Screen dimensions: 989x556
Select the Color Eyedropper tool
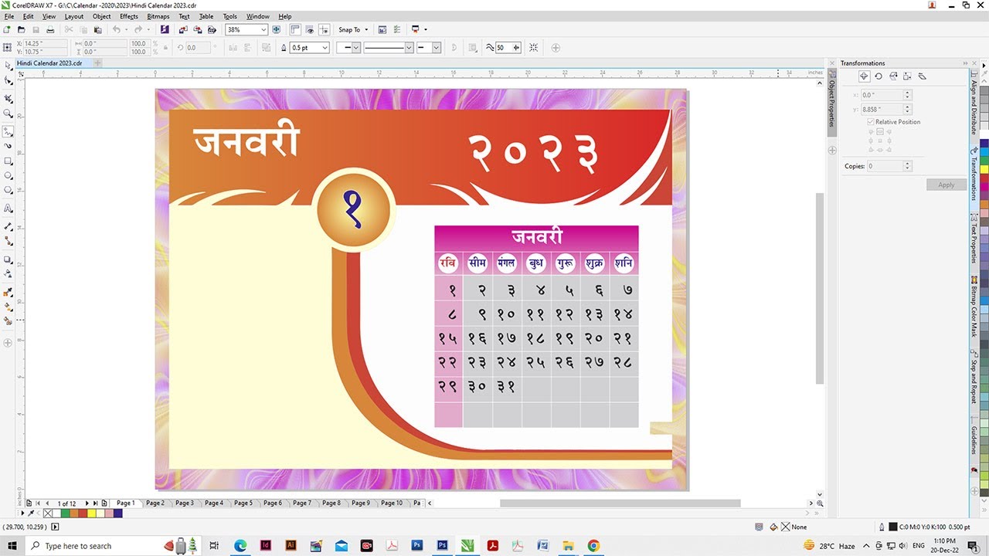pos(8,292)
